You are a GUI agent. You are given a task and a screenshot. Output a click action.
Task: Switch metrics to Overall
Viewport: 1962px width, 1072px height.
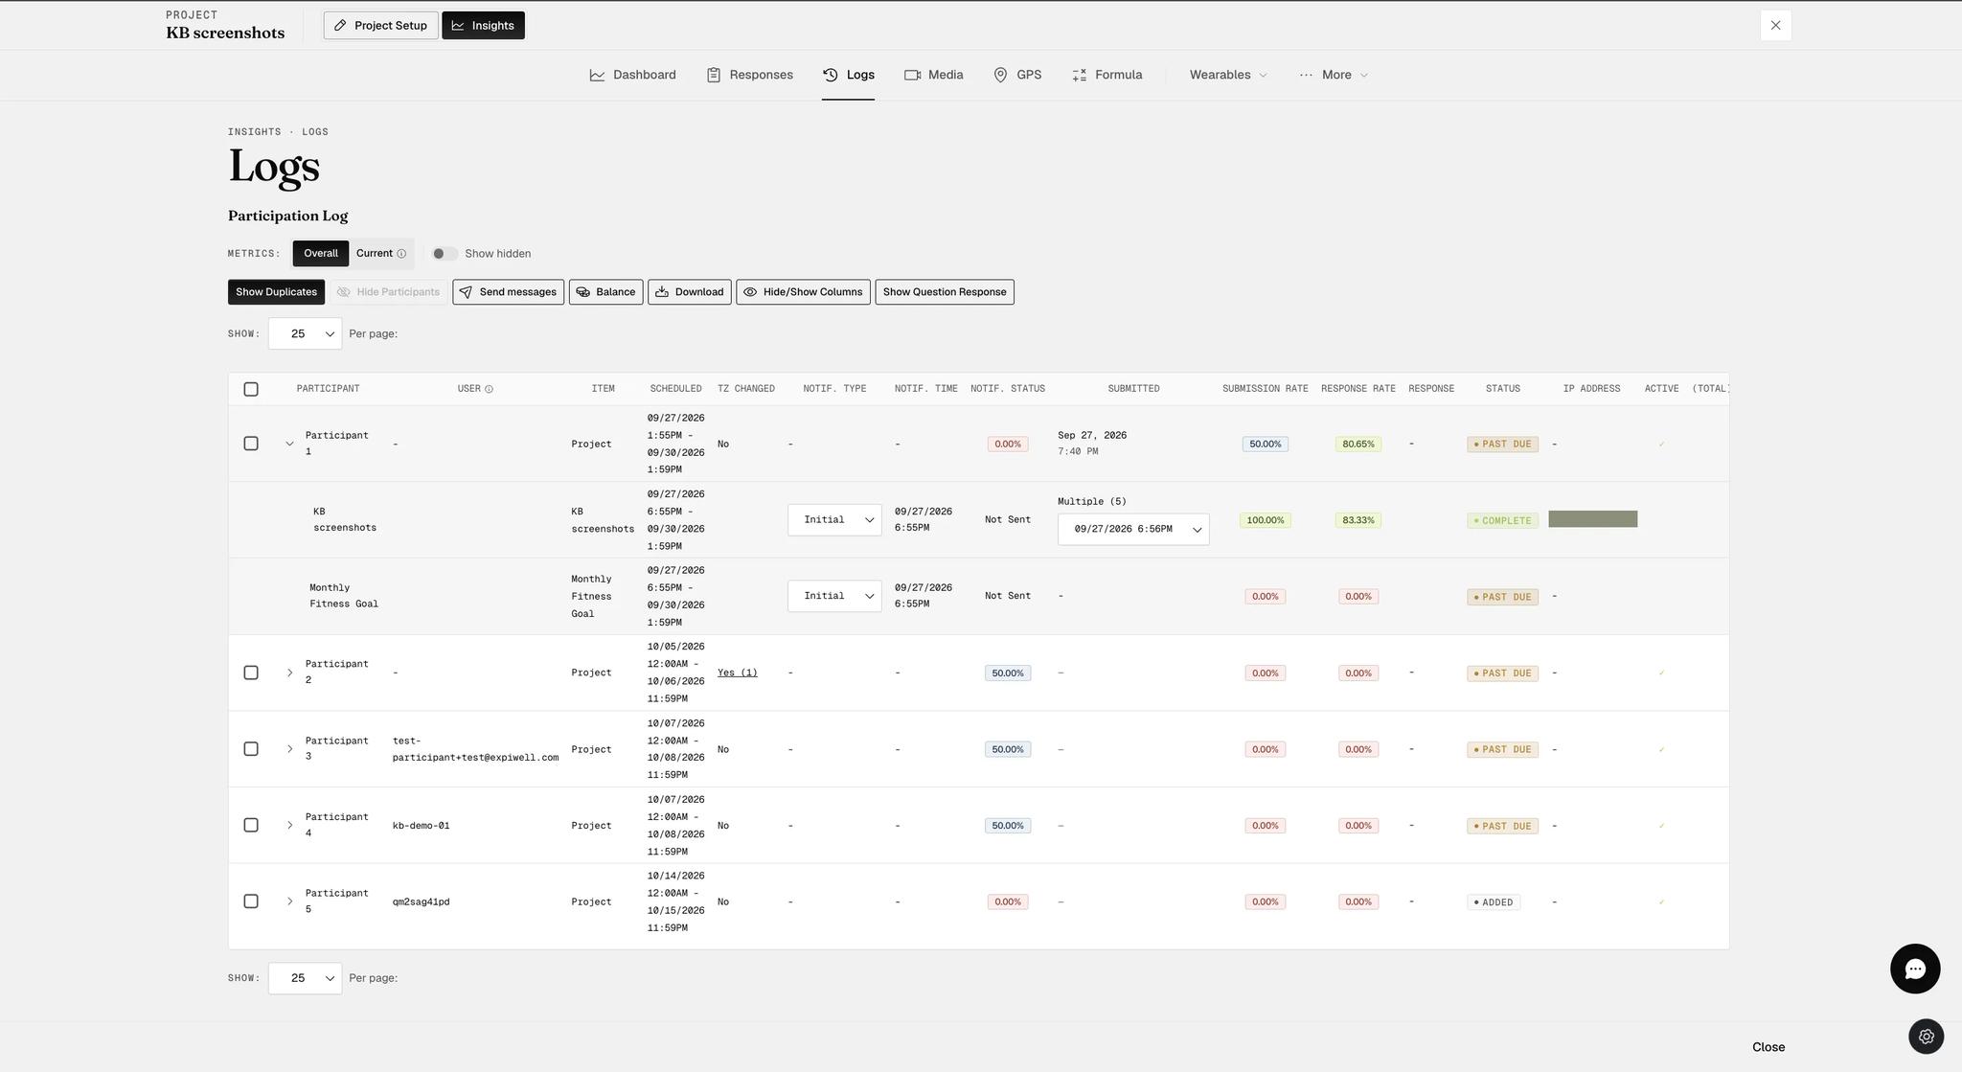tap(321, 254)
